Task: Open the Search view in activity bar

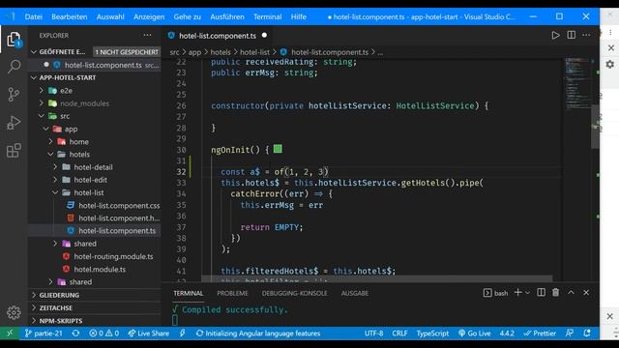Action: 14,67
